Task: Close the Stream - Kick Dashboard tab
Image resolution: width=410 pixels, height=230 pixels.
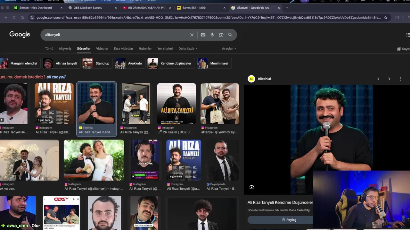Action: pyautogui.click(x=61, y=8)
